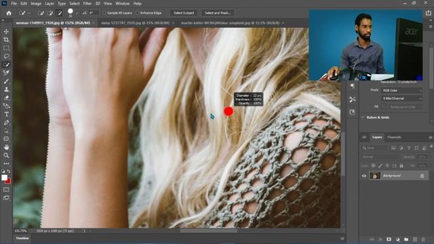Open the File menu
Screen dimensions: 434x244
14,3
